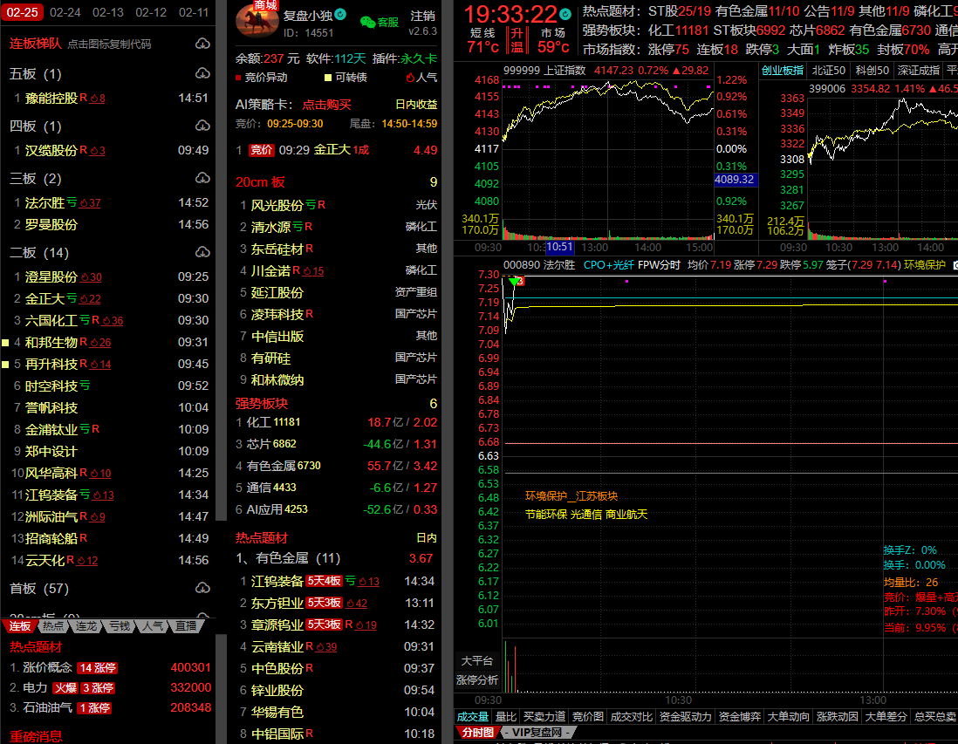This screenshot has height=744, width=958.
Task: Toggle the 竞价异动 red legend marker
Action: point(240,78)
